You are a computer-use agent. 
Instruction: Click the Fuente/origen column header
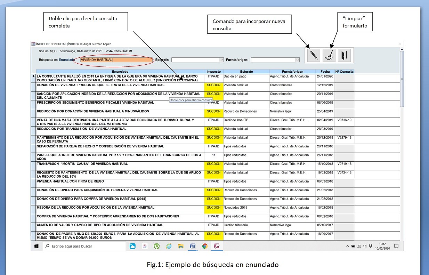[292, 72]
